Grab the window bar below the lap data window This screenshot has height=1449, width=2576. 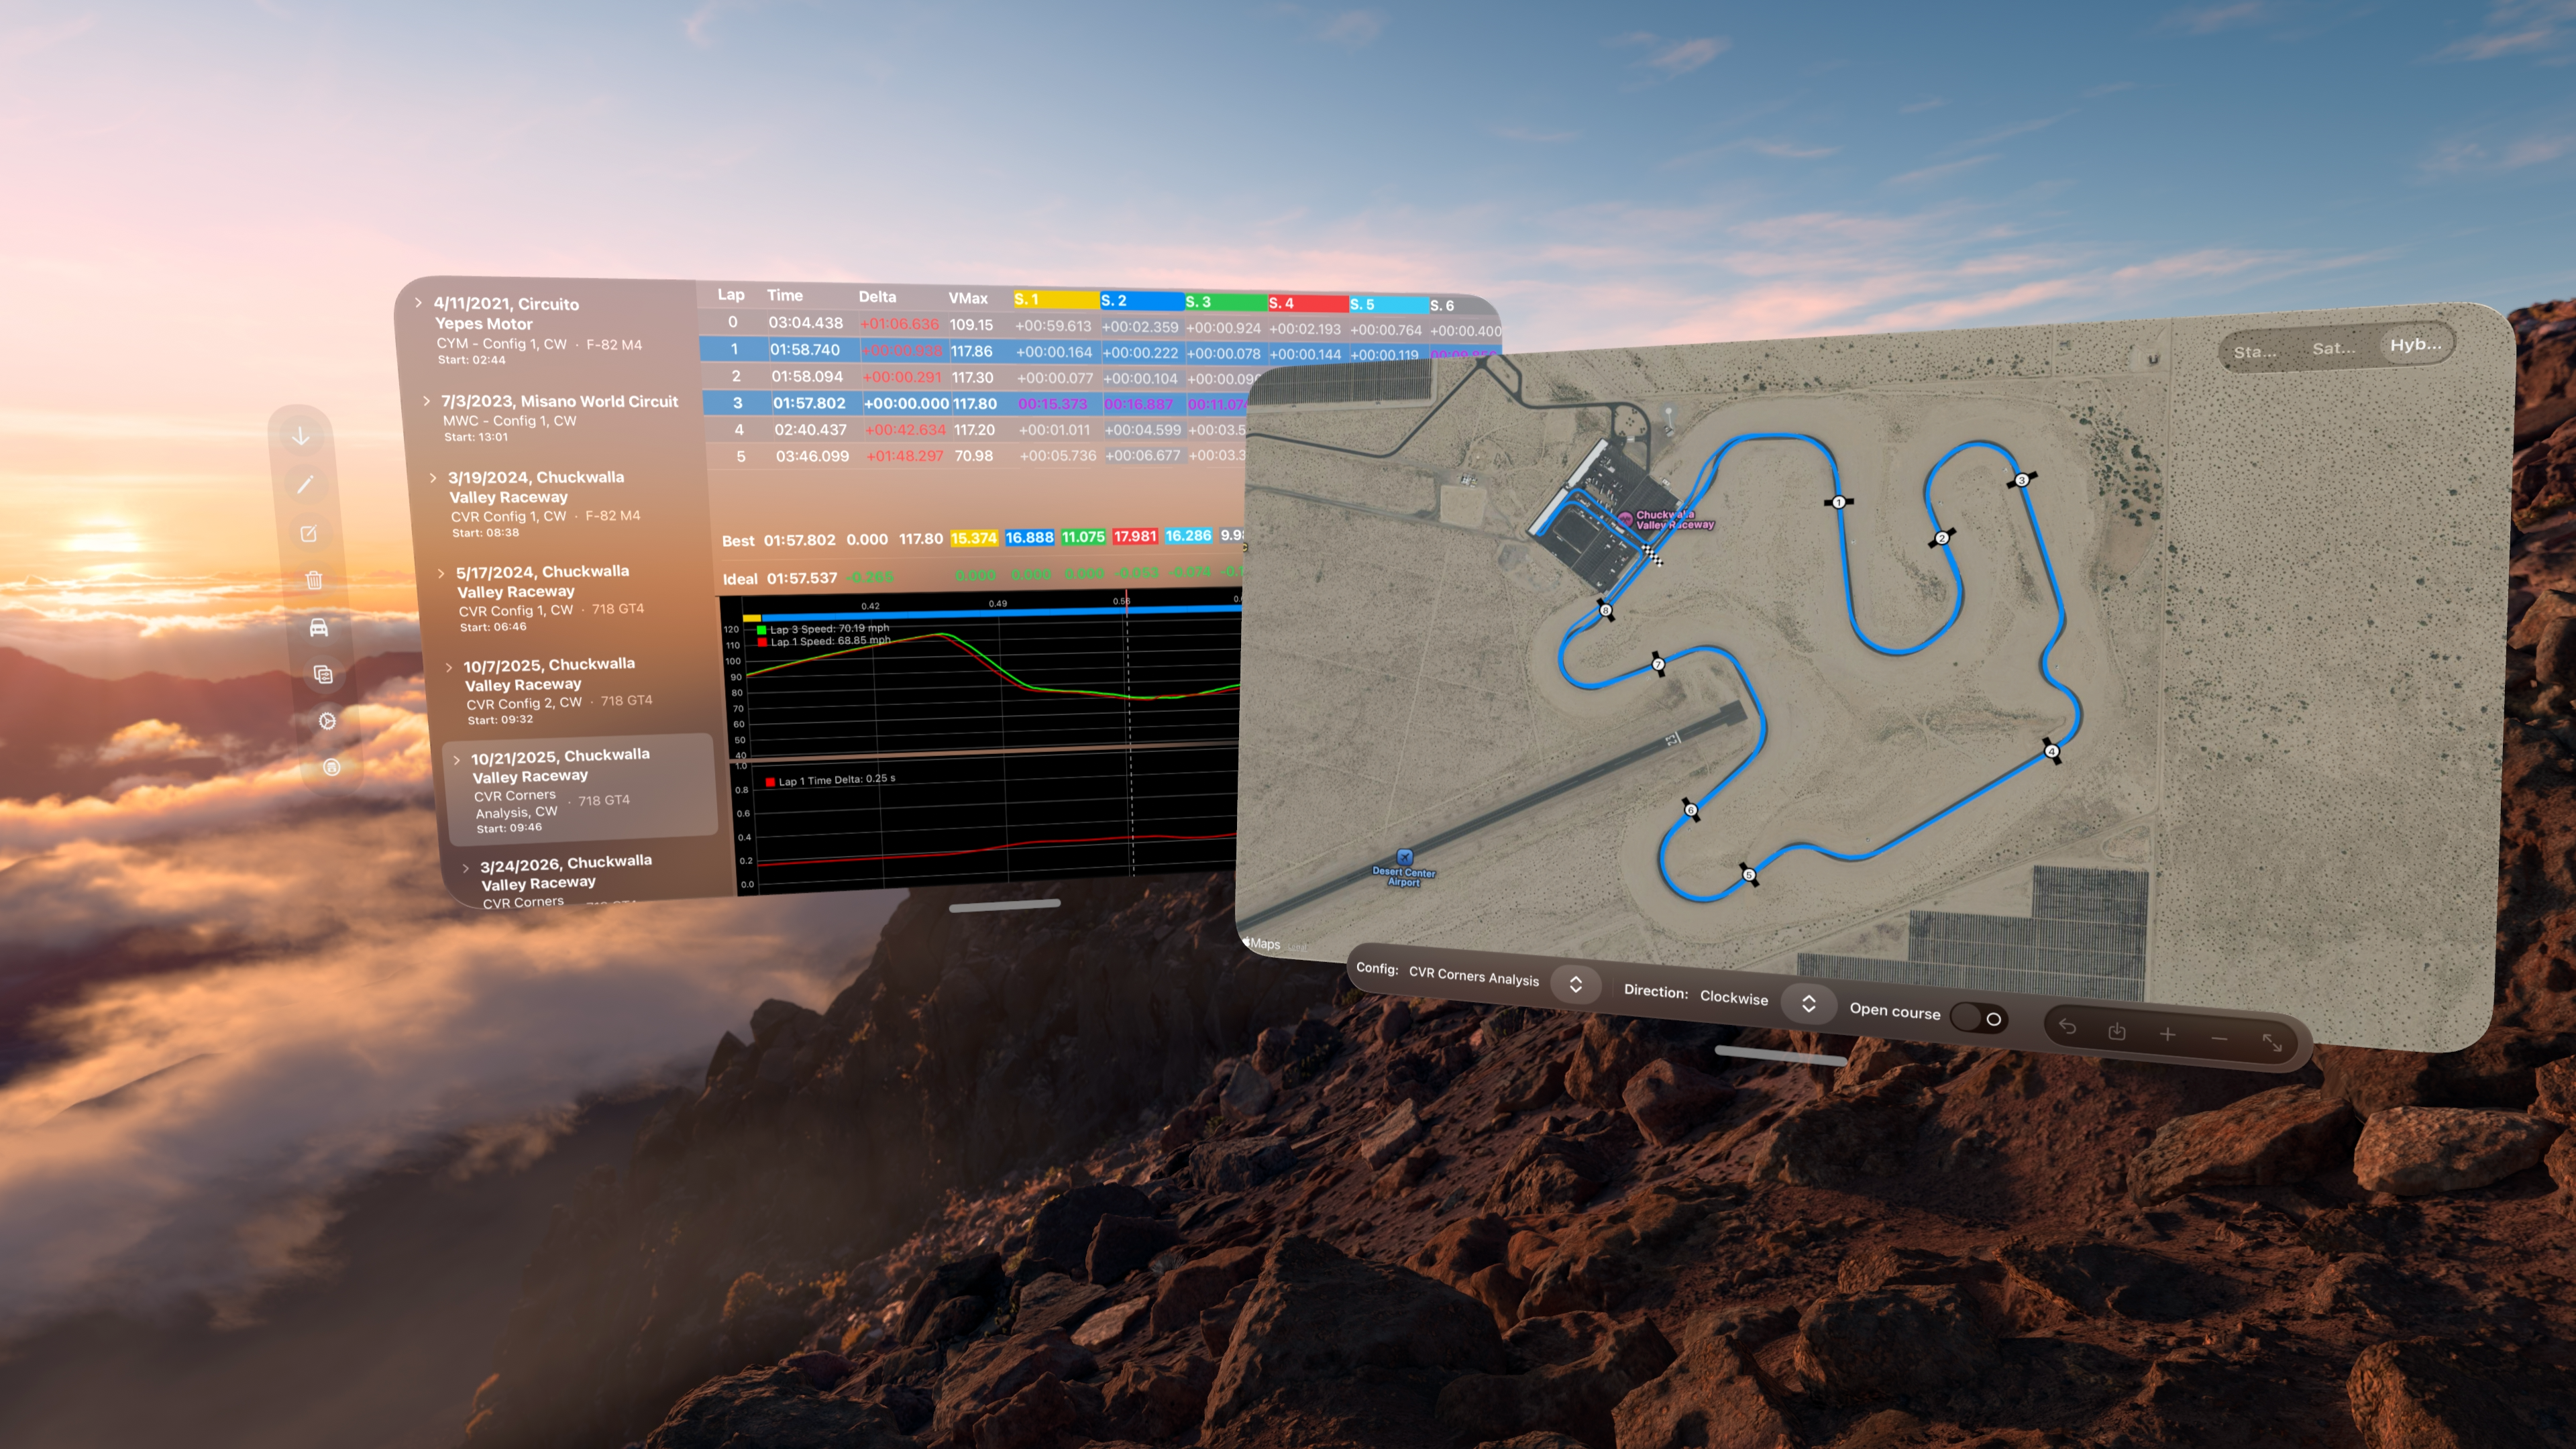(x=1004, y=905)
